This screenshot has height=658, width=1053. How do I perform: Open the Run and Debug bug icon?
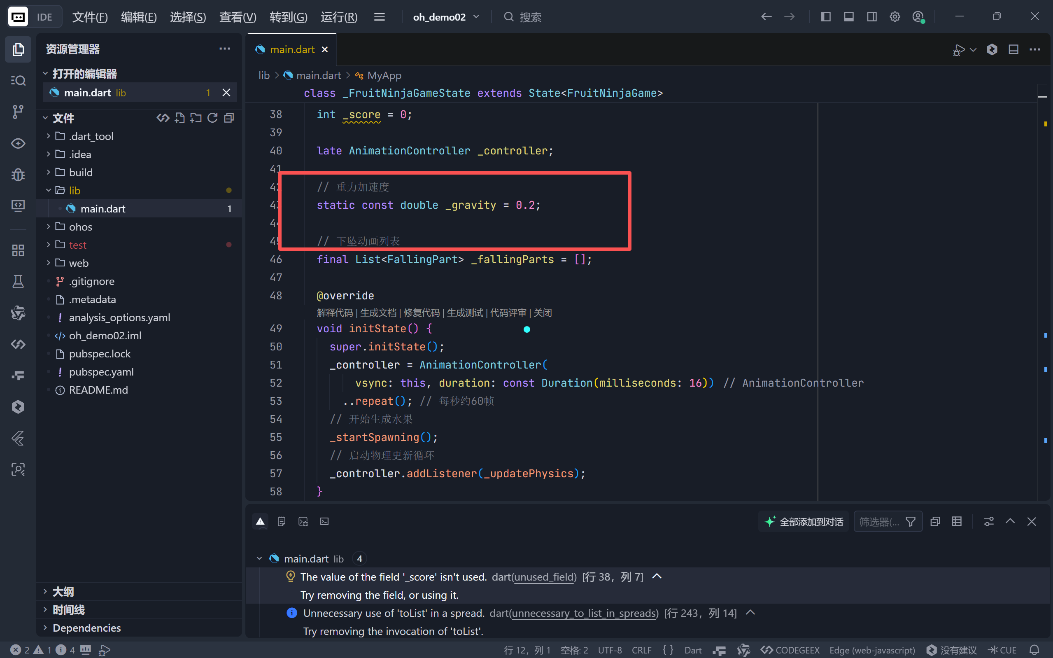pos(18,175)
